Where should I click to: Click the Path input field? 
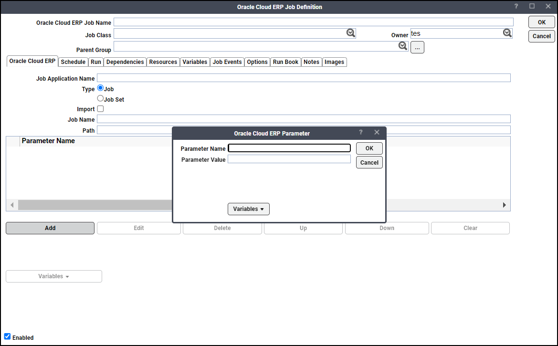tap(304, 130)
